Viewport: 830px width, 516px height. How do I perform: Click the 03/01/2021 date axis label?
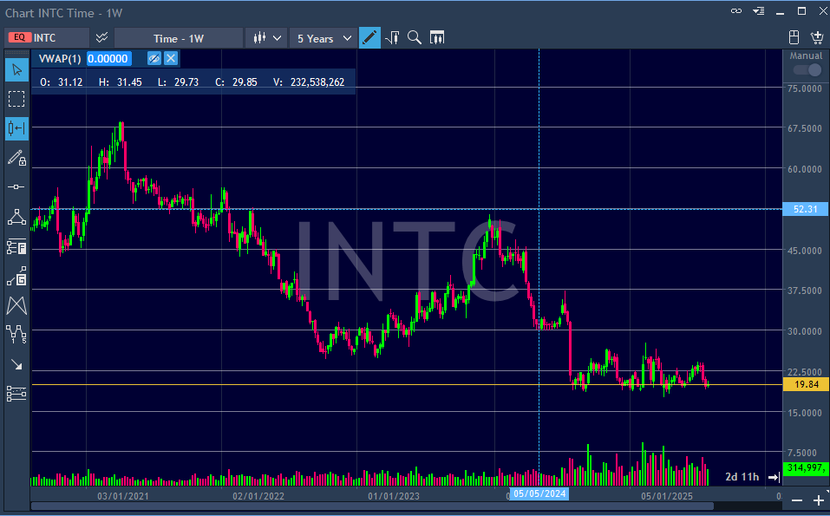tap(123, 496)
